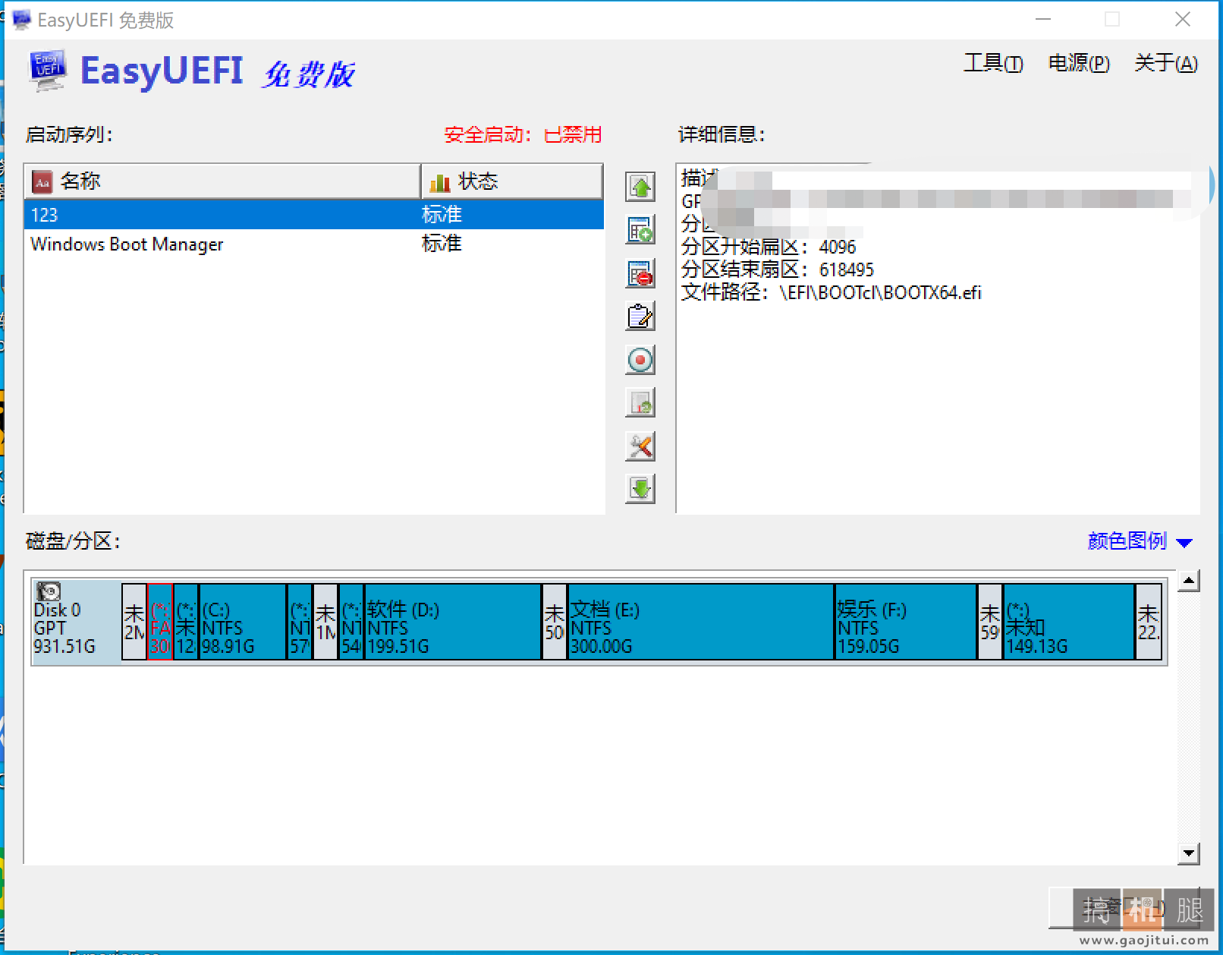Select the unallocated 50 partition before 文档

[555, 622]
